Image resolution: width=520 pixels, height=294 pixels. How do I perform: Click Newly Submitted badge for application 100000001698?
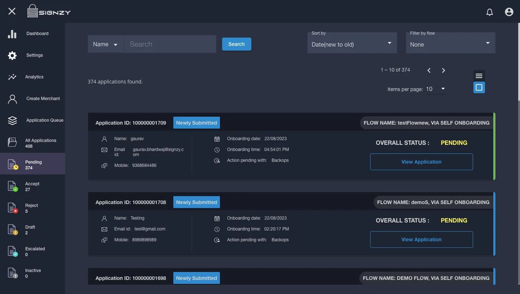click(x=196, y=278)
